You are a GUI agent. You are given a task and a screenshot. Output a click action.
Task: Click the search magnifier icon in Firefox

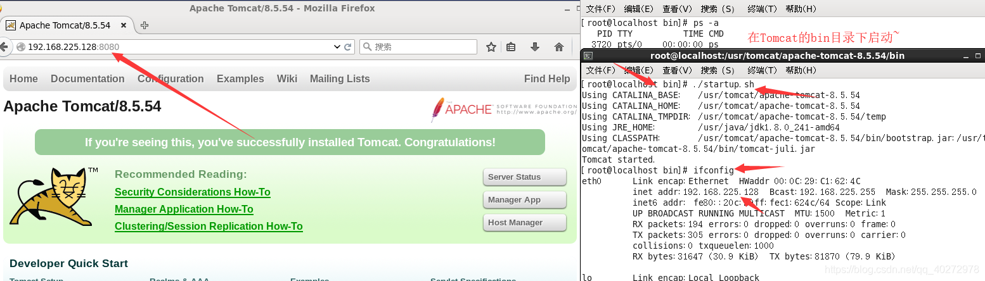tap(367, 47)
